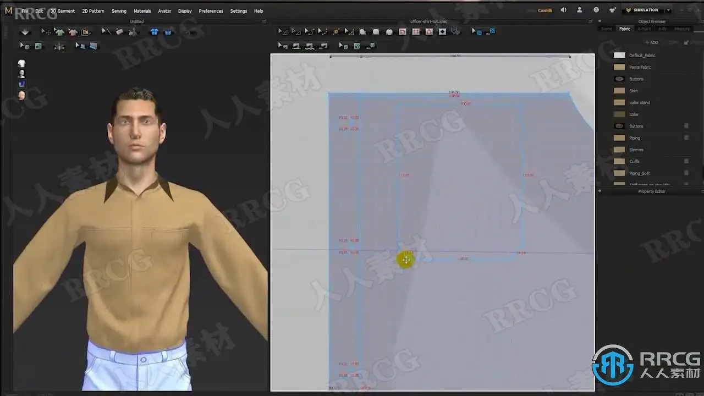
Task: Select the Internal Polygon tool with red outline
Action: click(x=403, y=32)
